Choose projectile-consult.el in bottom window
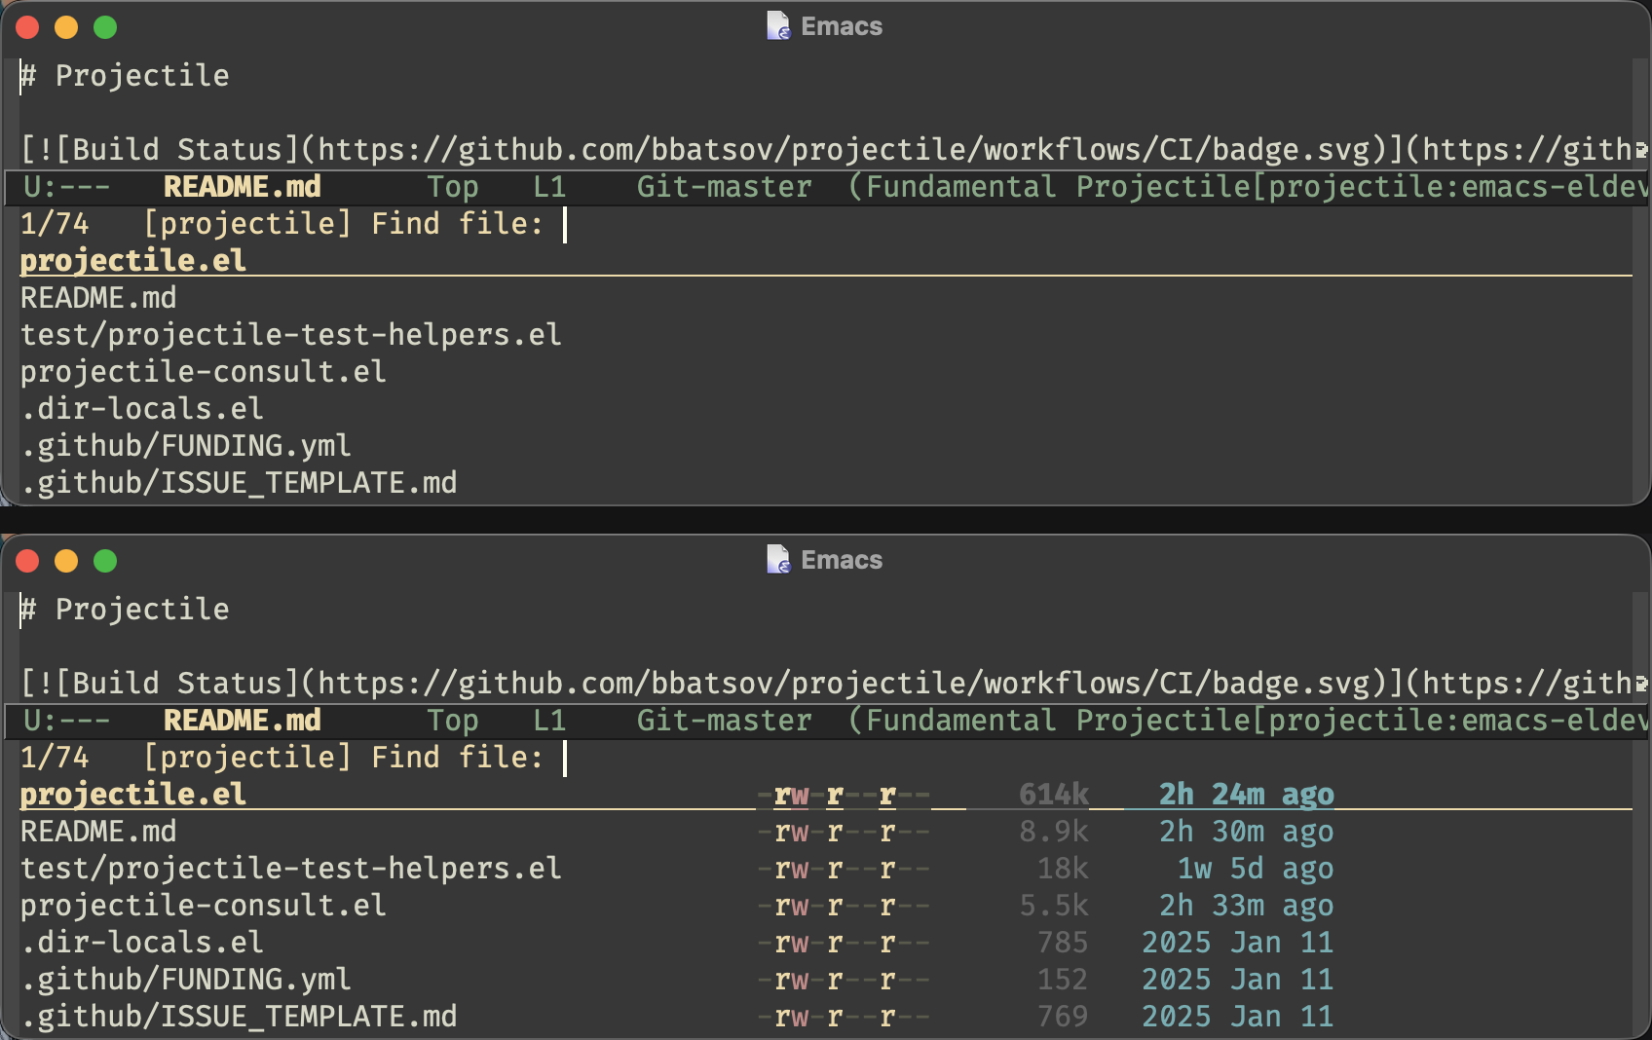1652x1040 pixels. pos(204,905)
